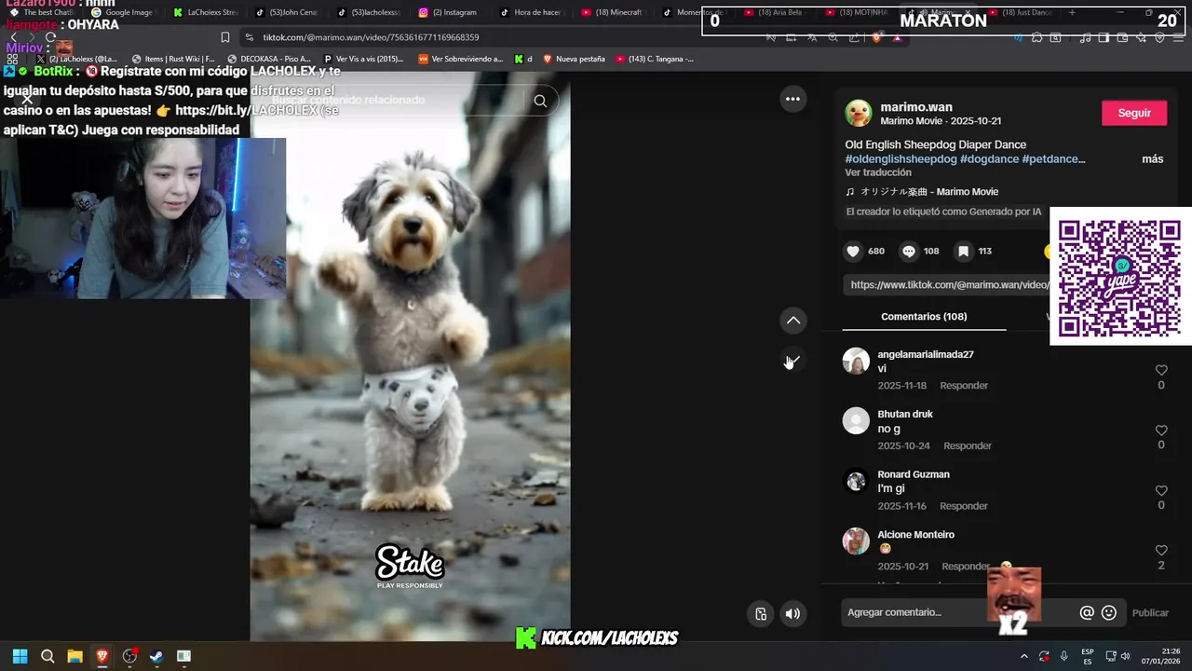
Task: Reply to Alcione Monteiro comment
Action: point(966,567)
